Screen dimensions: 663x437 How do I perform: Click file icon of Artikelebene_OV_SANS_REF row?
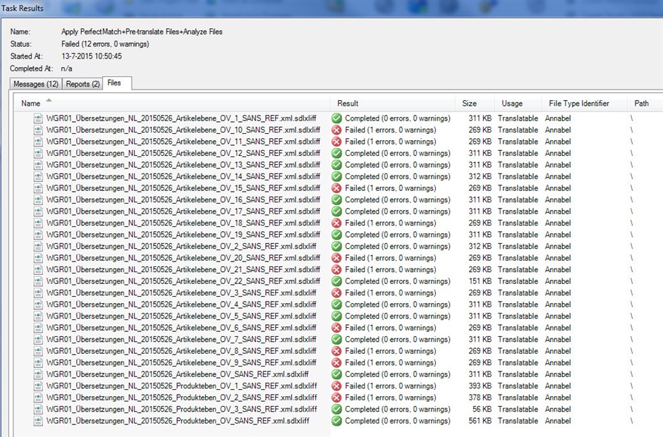coord(38,374)
